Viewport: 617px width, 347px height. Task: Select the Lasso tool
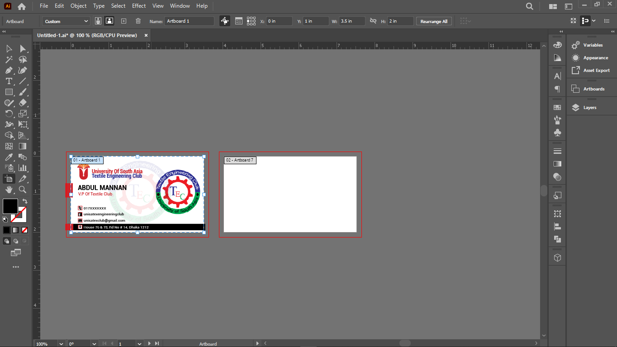(23, 59)
